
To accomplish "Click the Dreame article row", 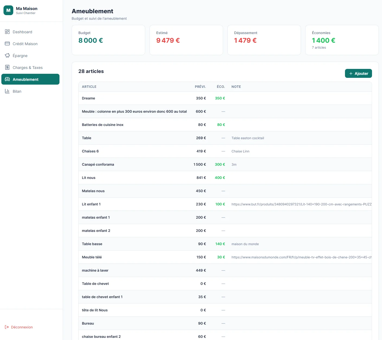I will click(x=225, y=98).
